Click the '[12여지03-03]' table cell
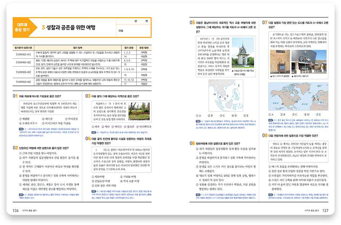This screenshot has width=341, height=225. (23, 72)
